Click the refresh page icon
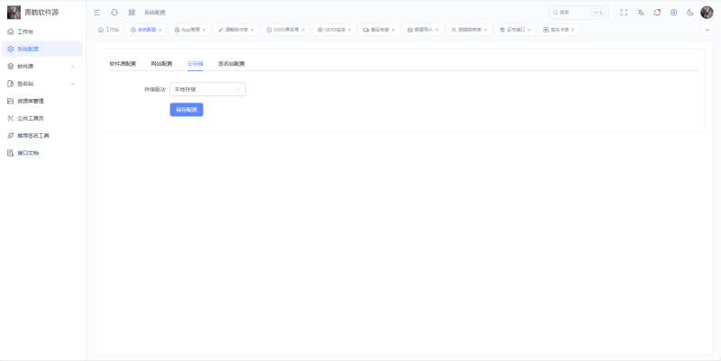 coord(114,13)
